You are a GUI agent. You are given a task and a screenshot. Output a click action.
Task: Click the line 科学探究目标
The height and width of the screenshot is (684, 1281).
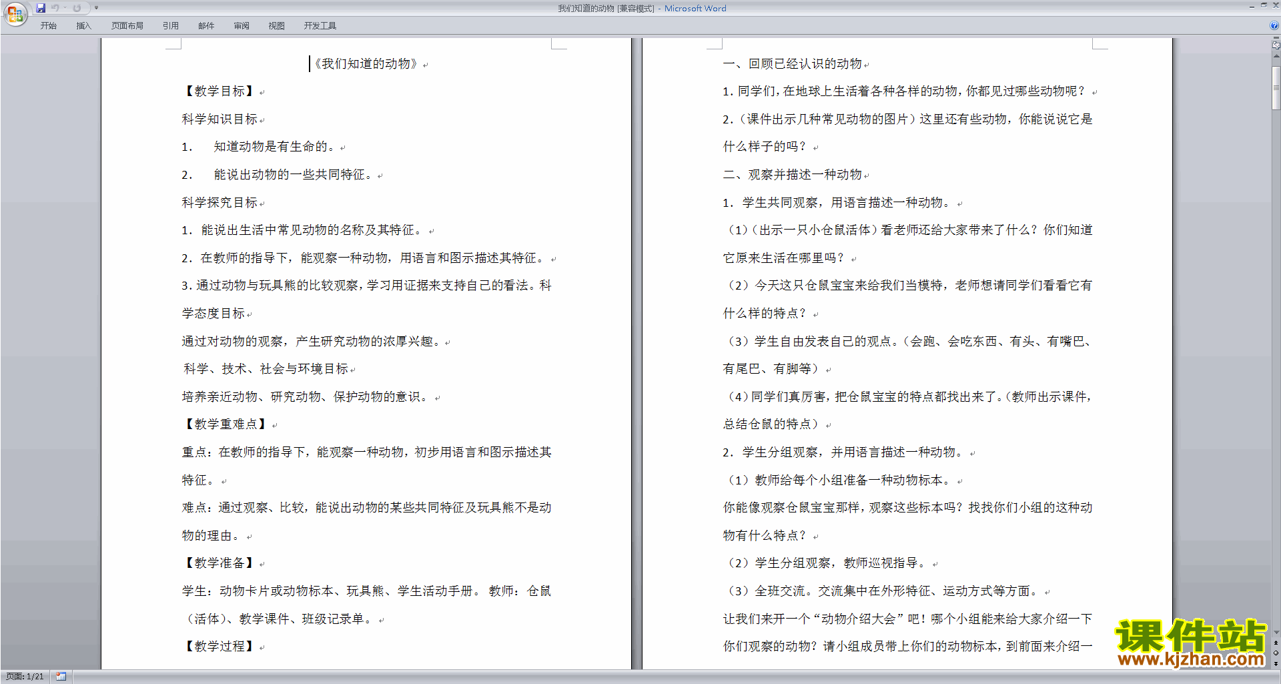pyautogui.click(x=220, y=202)
